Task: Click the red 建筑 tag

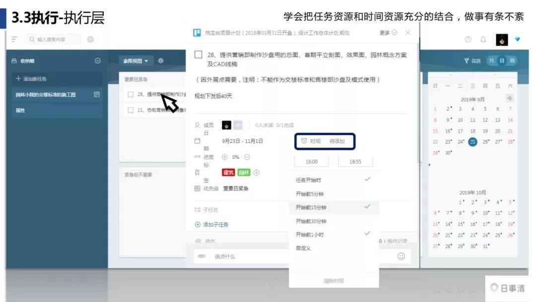Action: pyautogui.click(x=228, y=172)
